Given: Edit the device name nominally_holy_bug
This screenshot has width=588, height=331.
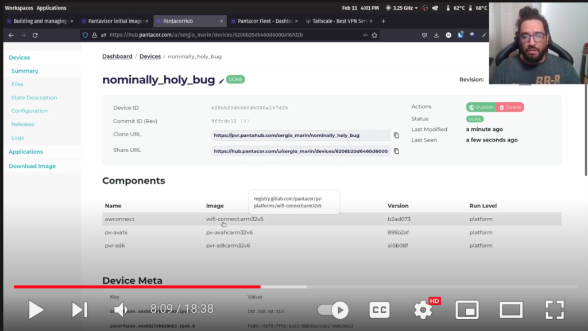Looking at the screenshot, I should [x=221, y=80].
